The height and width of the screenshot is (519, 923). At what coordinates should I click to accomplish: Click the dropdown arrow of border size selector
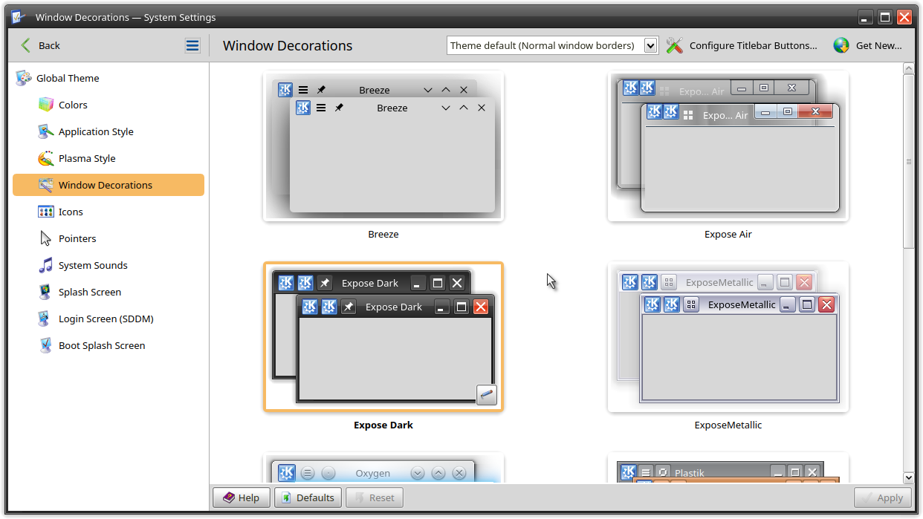[x=651, y=46]
